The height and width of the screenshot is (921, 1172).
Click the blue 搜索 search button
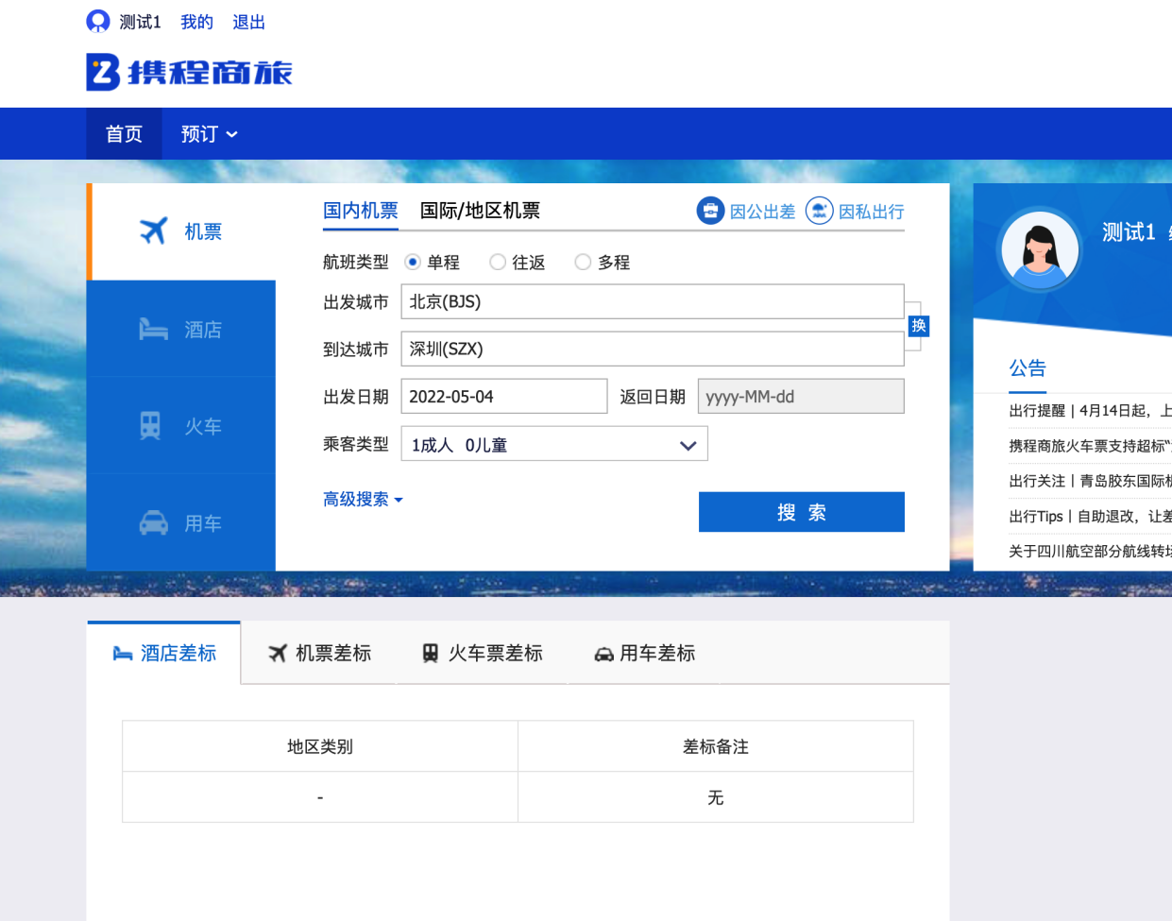click(801, 512)
